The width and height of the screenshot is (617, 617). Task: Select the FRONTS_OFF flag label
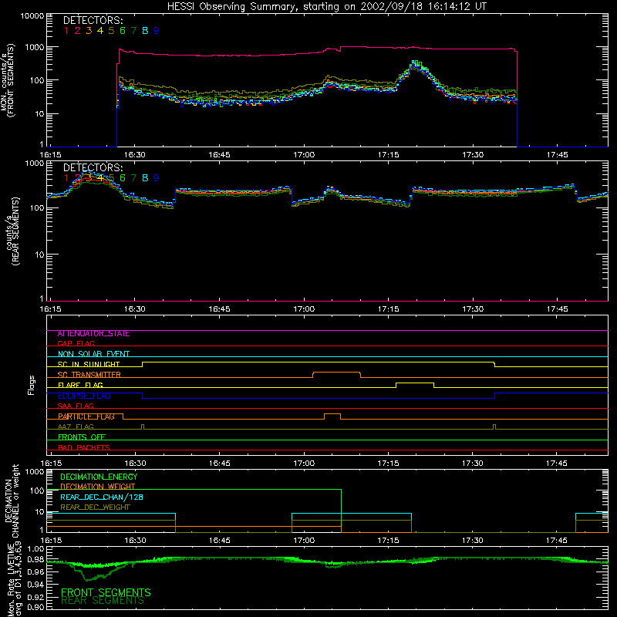point(82,437)
